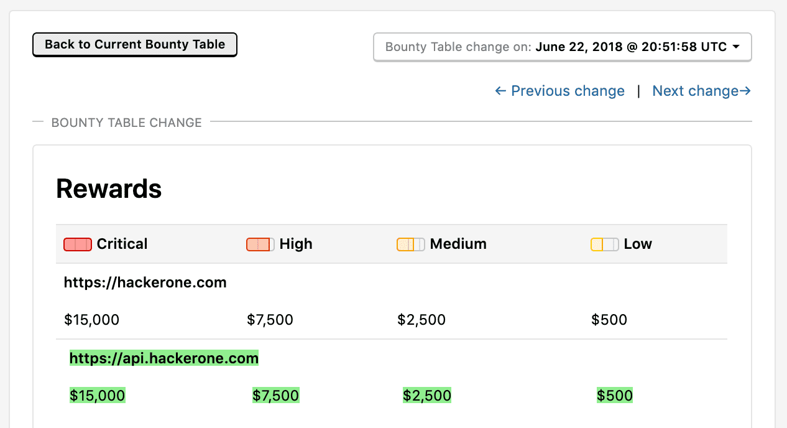Click the BOUNTY TABLE CHANGE section label
The width and height of the screenshot is (787, 428).
(x=127, y=123)
